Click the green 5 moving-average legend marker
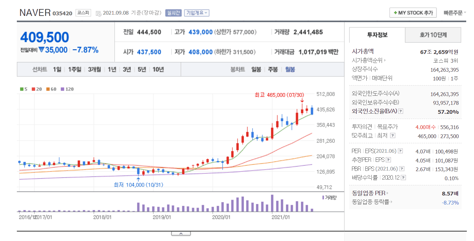 pyautogui.click(x=22, y=89)
